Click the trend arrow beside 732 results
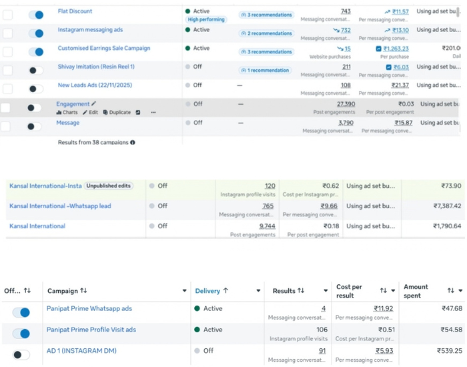The width and height of the screenshot is (467, 367). [336, 30]
